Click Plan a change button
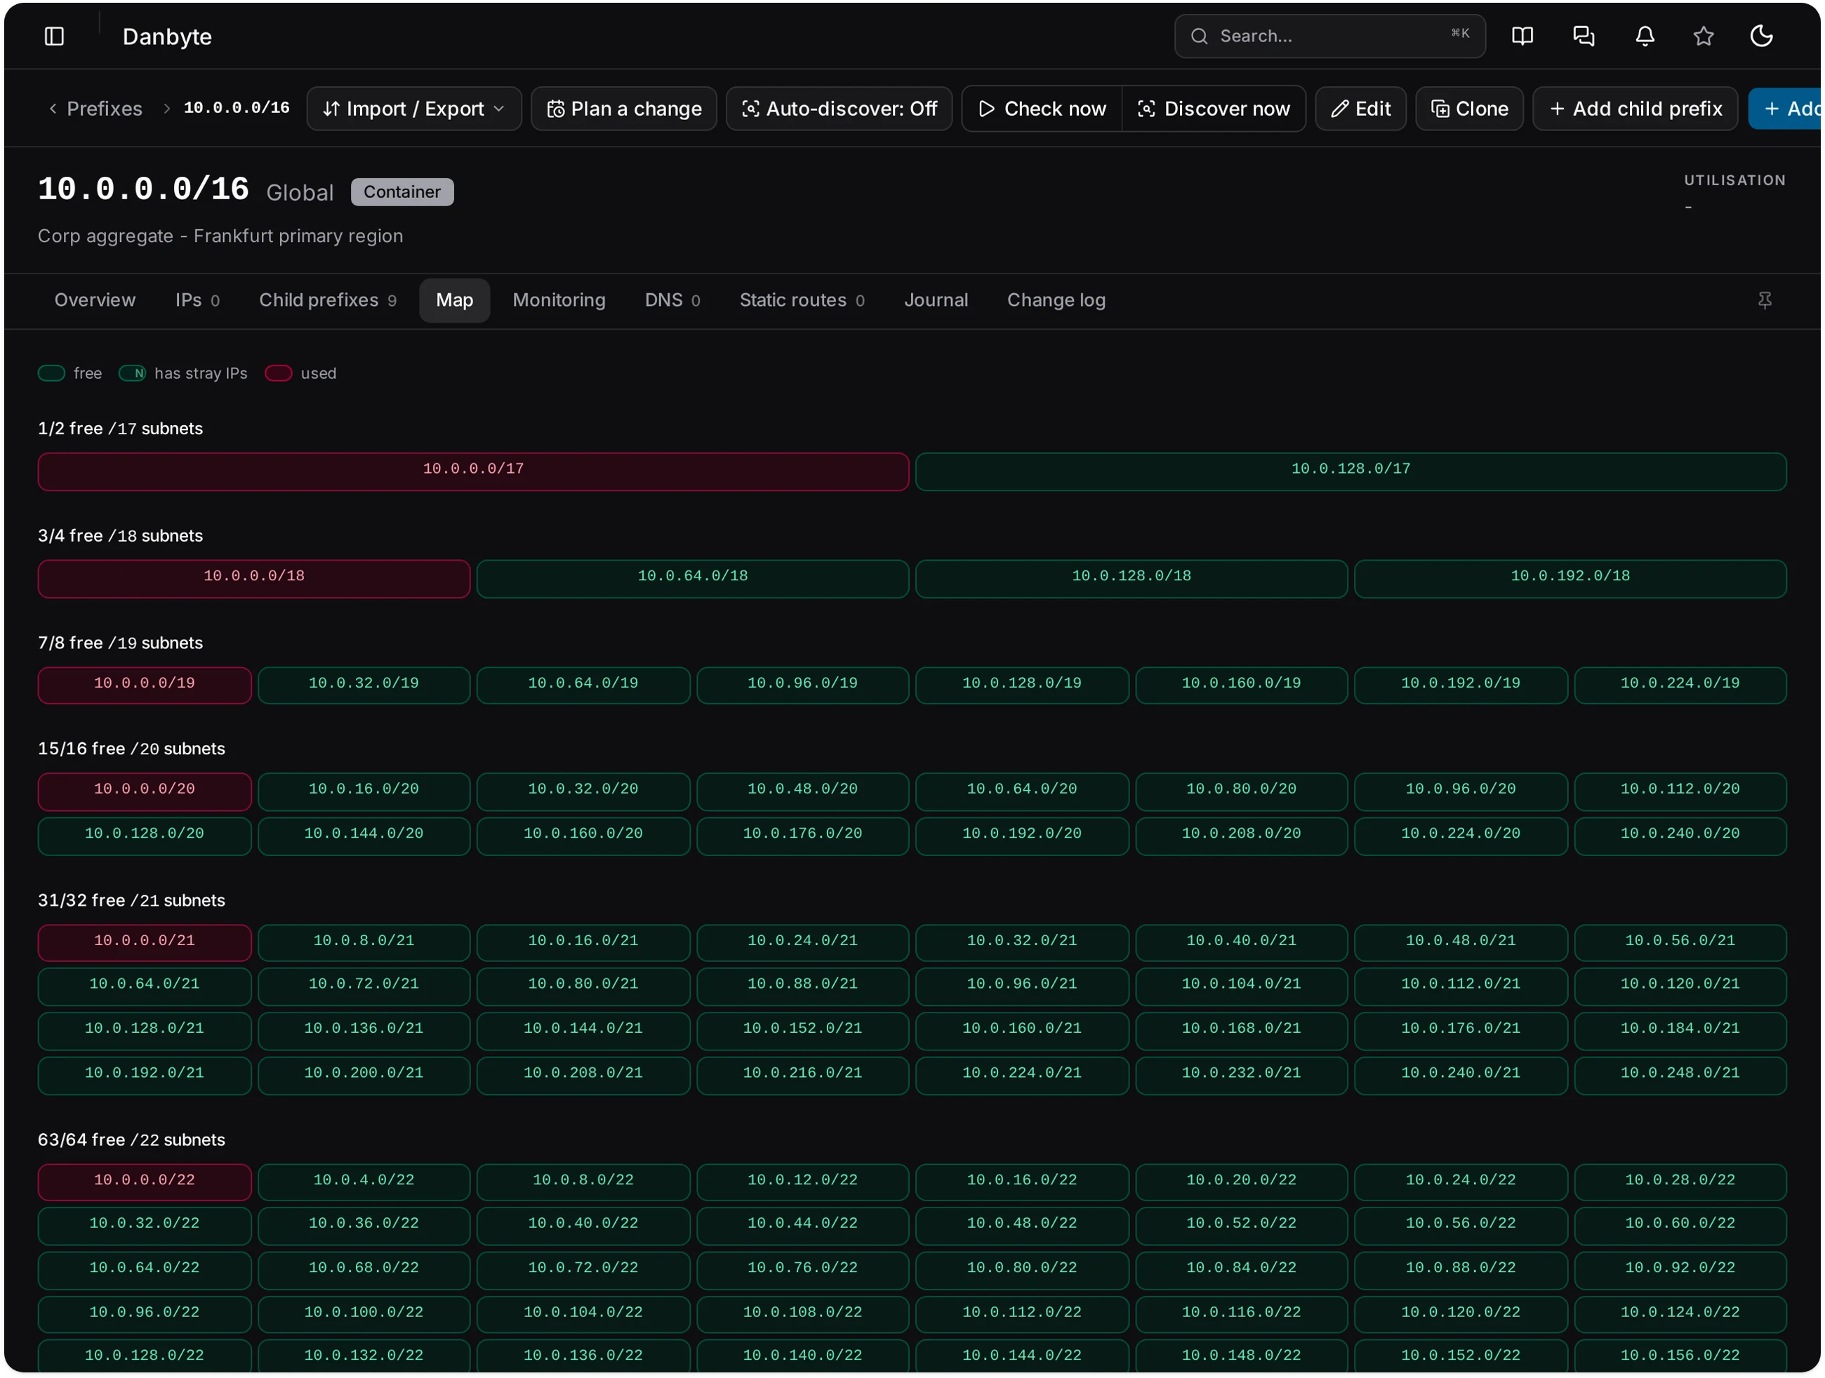The height and width of the screenshot is (1378, 1825). (624, 109)
